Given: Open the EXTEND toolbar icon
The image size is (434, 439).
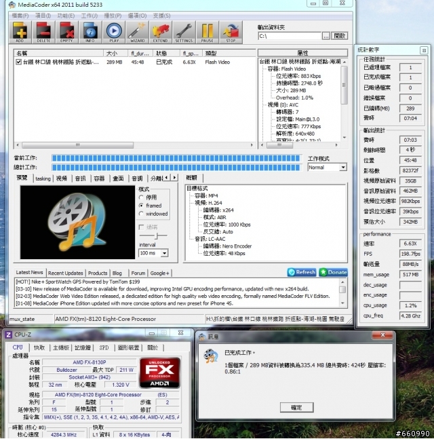Looking at the screenshot, I should click(x=160, y=32).
